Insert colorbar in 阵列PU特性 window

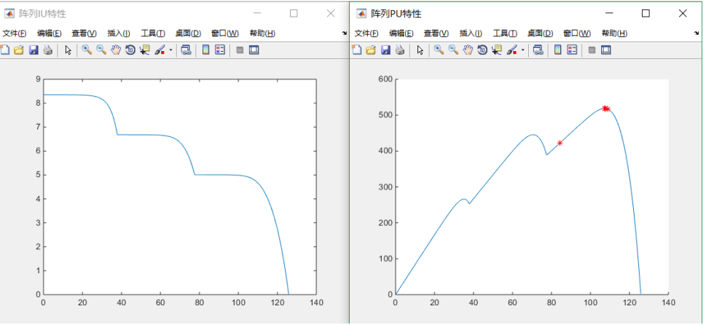[x=558, y=50]
